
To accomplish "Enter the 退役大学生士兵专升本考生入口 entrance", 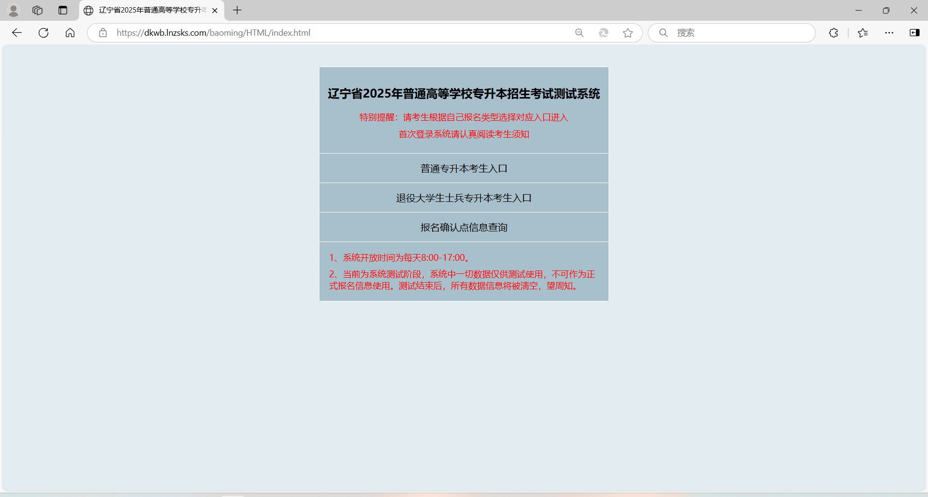I will click(464, 198).
